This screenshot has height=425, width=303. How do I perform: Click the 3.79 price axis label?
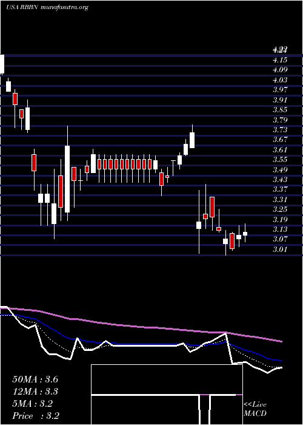point(280,120)
